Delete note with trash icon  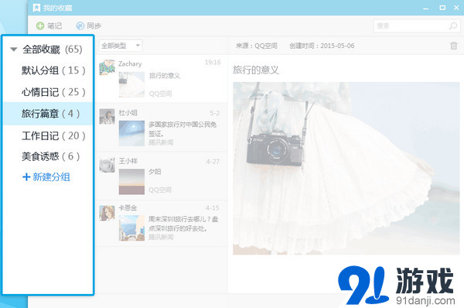tap(454, 46)
